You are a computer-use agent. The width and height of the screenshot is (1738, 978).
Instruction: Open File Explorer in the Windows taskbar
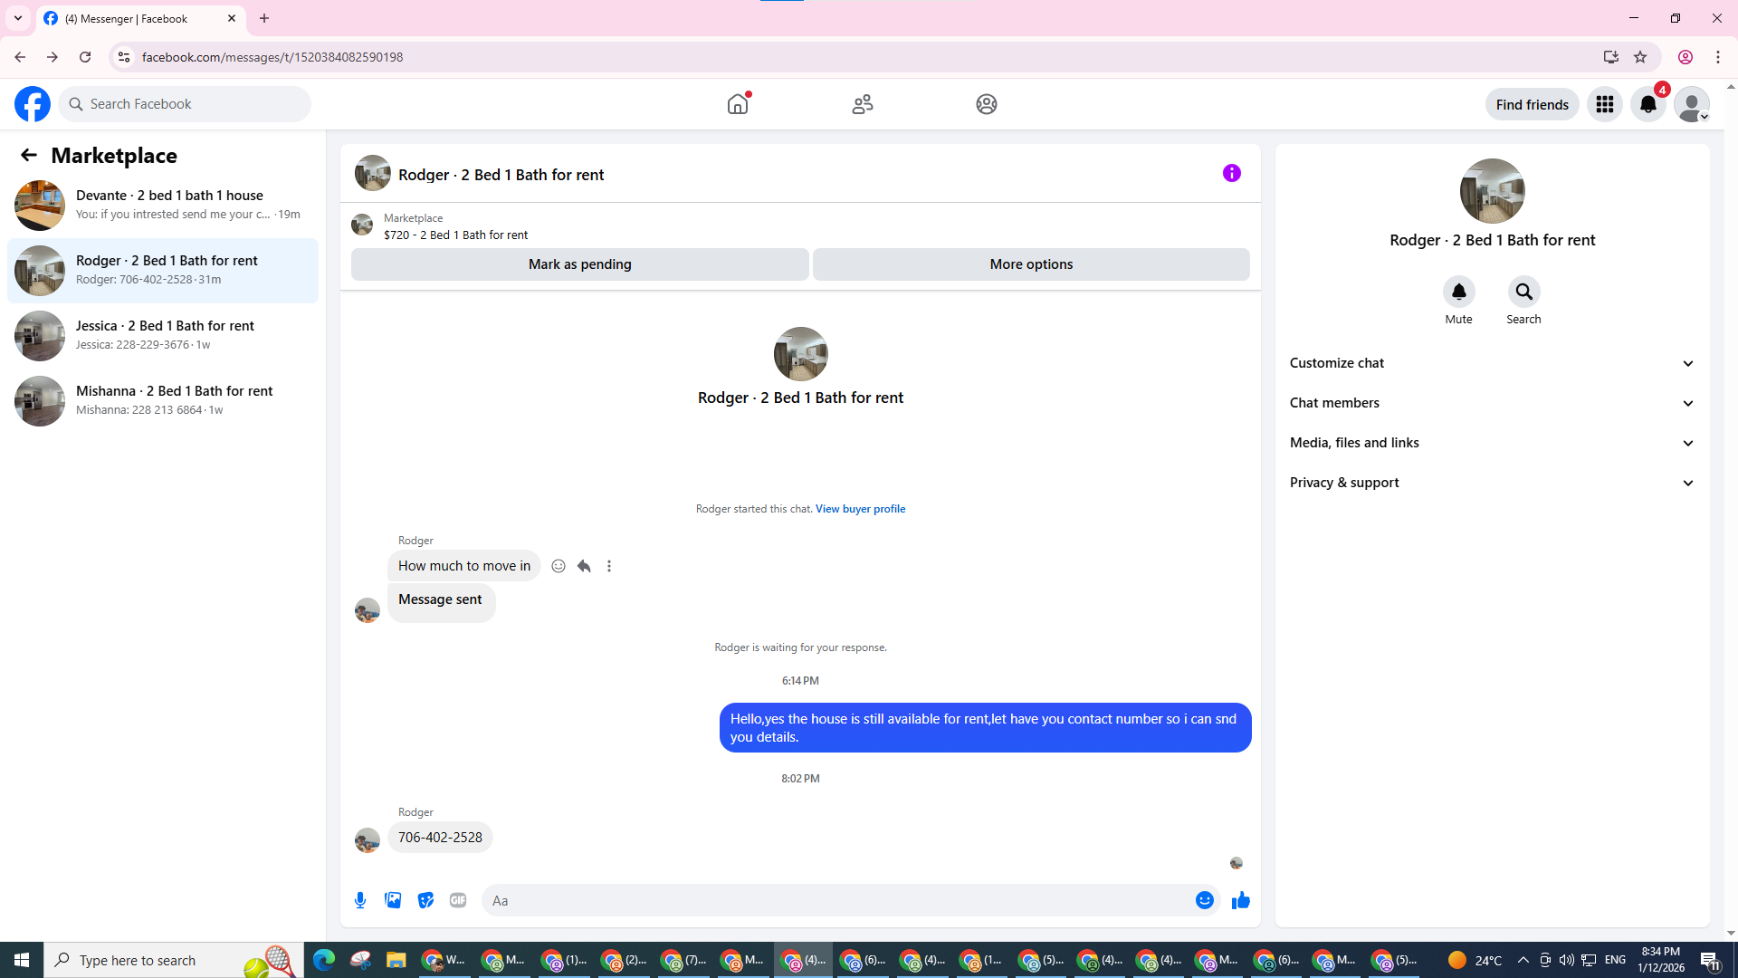point(396,960)
